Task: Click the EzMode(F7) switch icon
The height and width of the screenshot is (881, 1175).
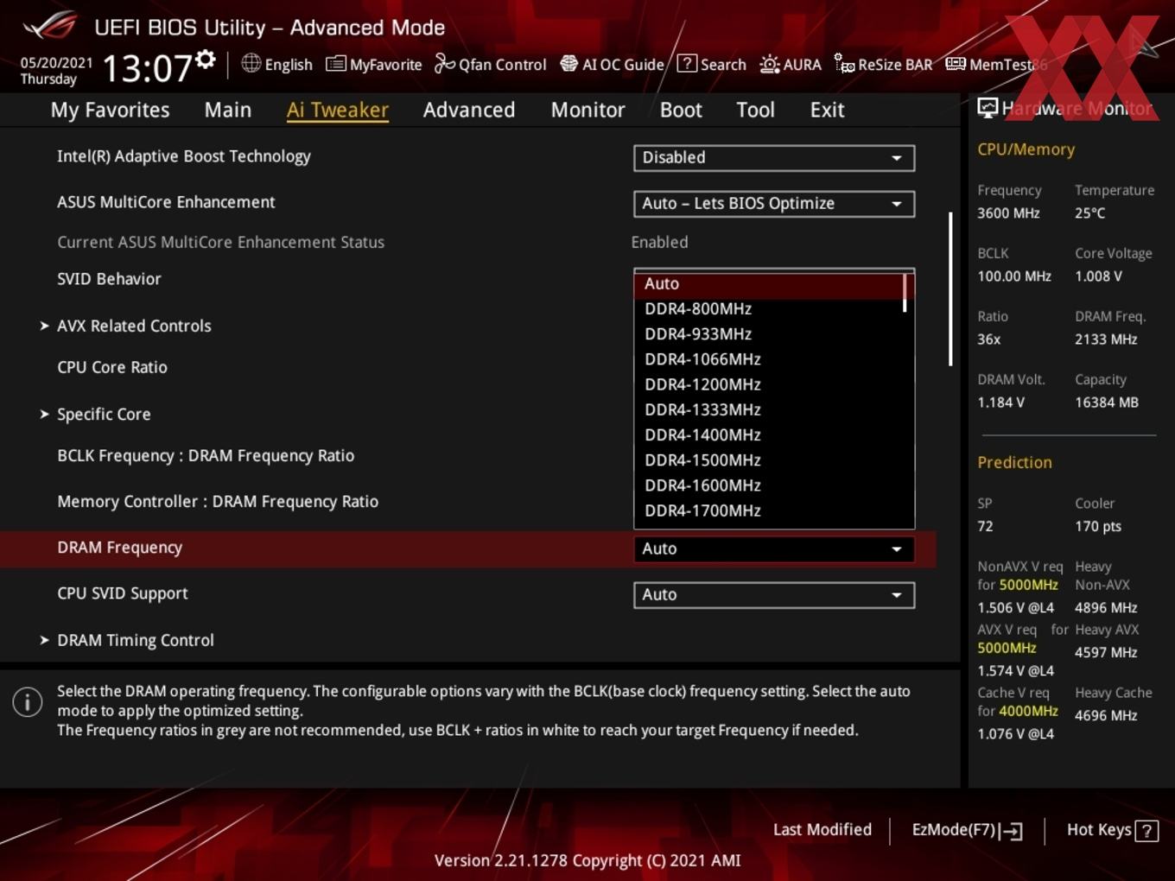Action: (x=1012, y=831)
